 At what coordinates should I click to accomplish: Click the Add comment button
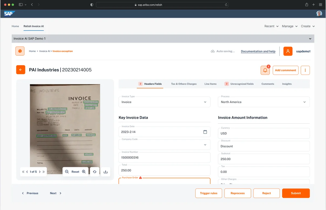tap(286, 70)
